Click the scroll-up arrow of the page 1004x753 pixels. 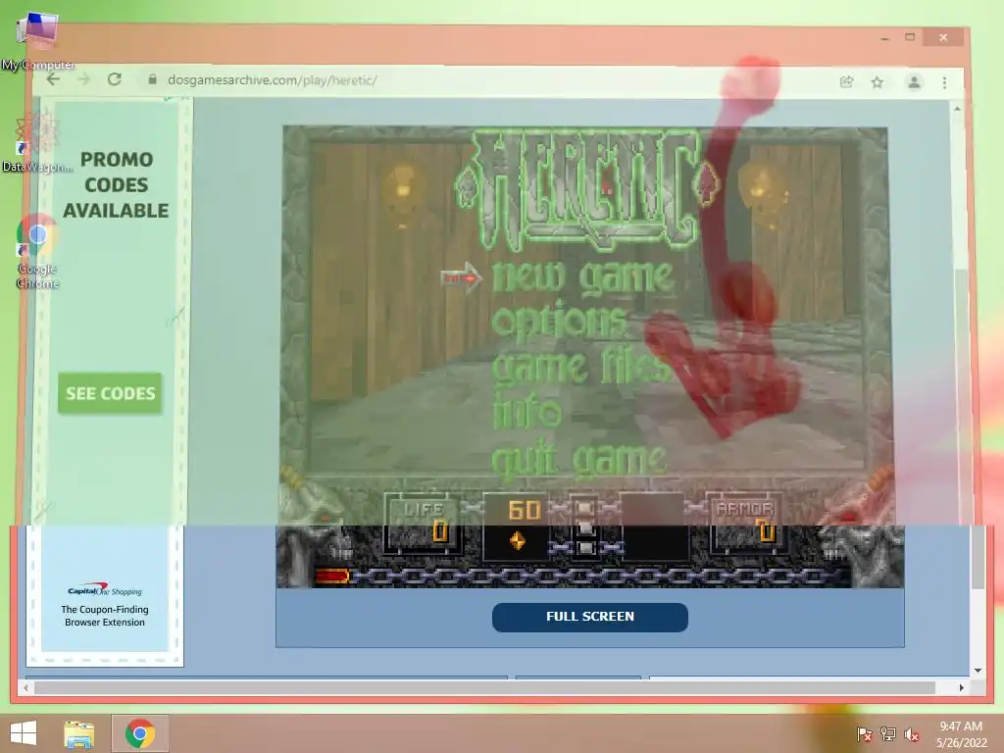tap(957, 109)
